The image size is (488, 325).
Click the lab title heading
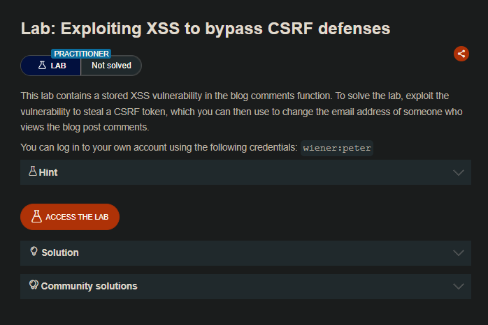click(x=206, y=29)
